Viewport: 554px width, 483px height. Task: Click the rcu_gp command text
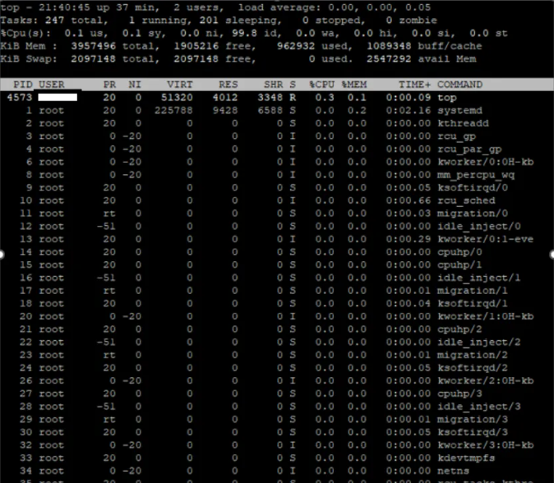coord(456,136)
